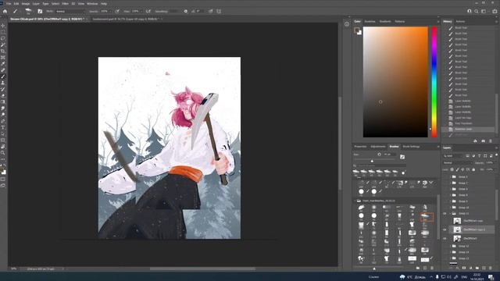
Task: Click the hue slider in Color panel
Action: tap(434, 82)
